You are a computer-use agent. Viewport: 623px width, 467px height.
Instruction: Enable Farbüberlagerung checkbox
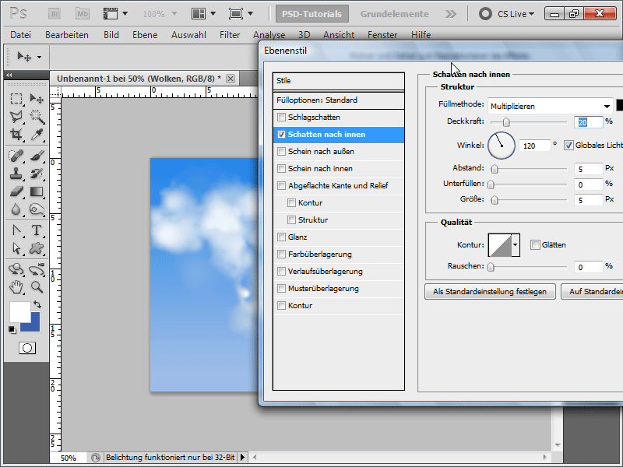(x=281, y=255)
